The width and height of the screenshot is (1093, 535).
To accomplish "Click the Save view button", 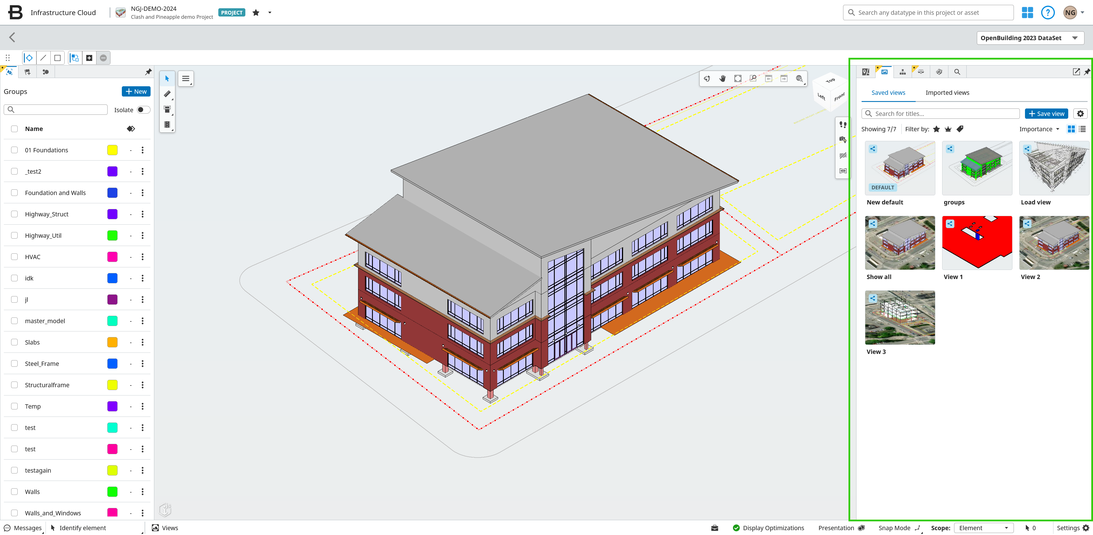I will 1046,114.
